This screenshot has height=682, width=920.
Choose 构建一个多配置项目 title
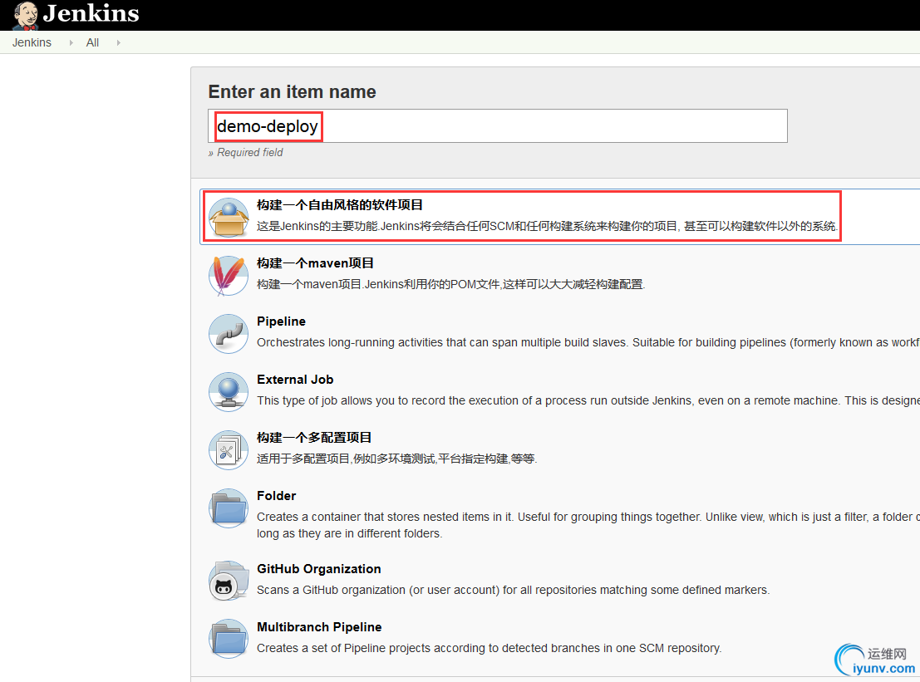[314, 438]
